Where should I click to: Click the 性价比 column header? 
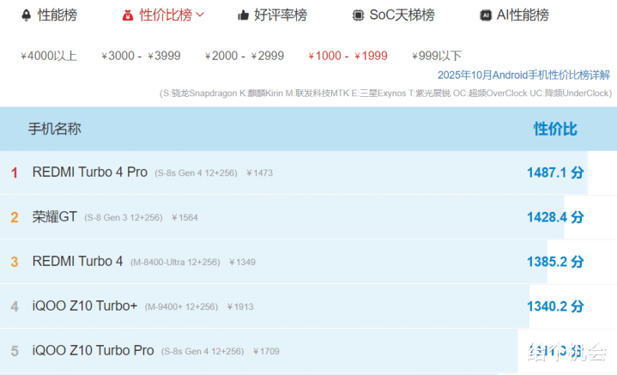555,129
